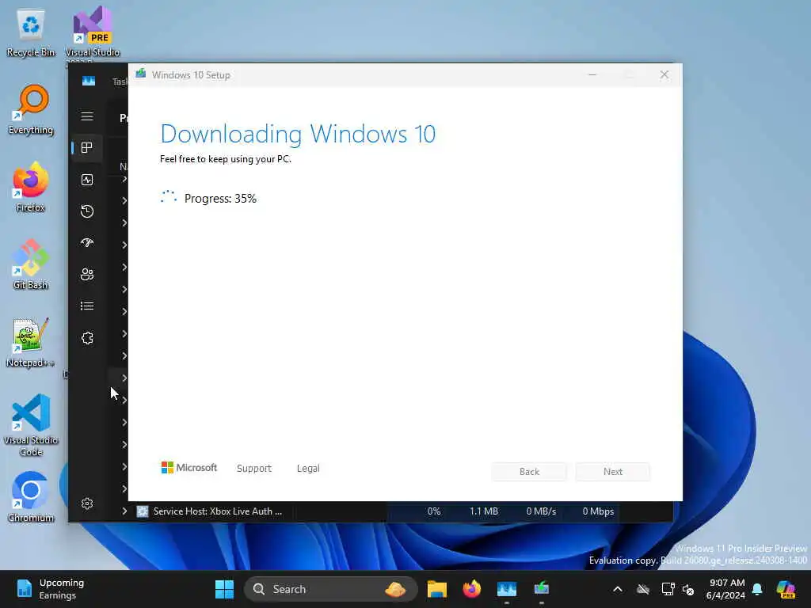The image size is (811, 608).
Task: Open Everything search desktop shortcut
Action: point(31,110)
